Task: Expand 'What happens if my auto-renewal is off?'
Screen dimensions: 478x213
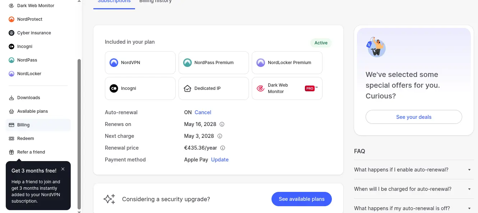Action: coord(414,208)
